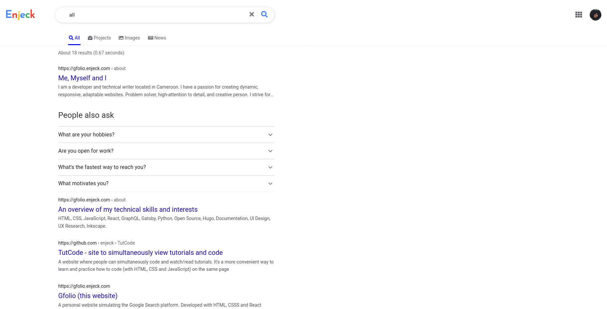
Task: Expand 'What motivates you?' chevron
Action: [x=270, y=184]
